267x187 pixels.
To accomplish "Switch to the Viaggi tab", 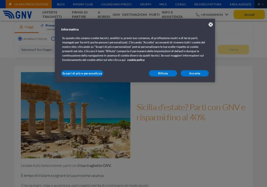I will [27, 27].
